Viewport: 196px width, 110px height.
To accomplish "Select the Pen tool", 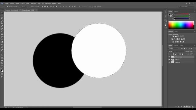I will (2, 50).
